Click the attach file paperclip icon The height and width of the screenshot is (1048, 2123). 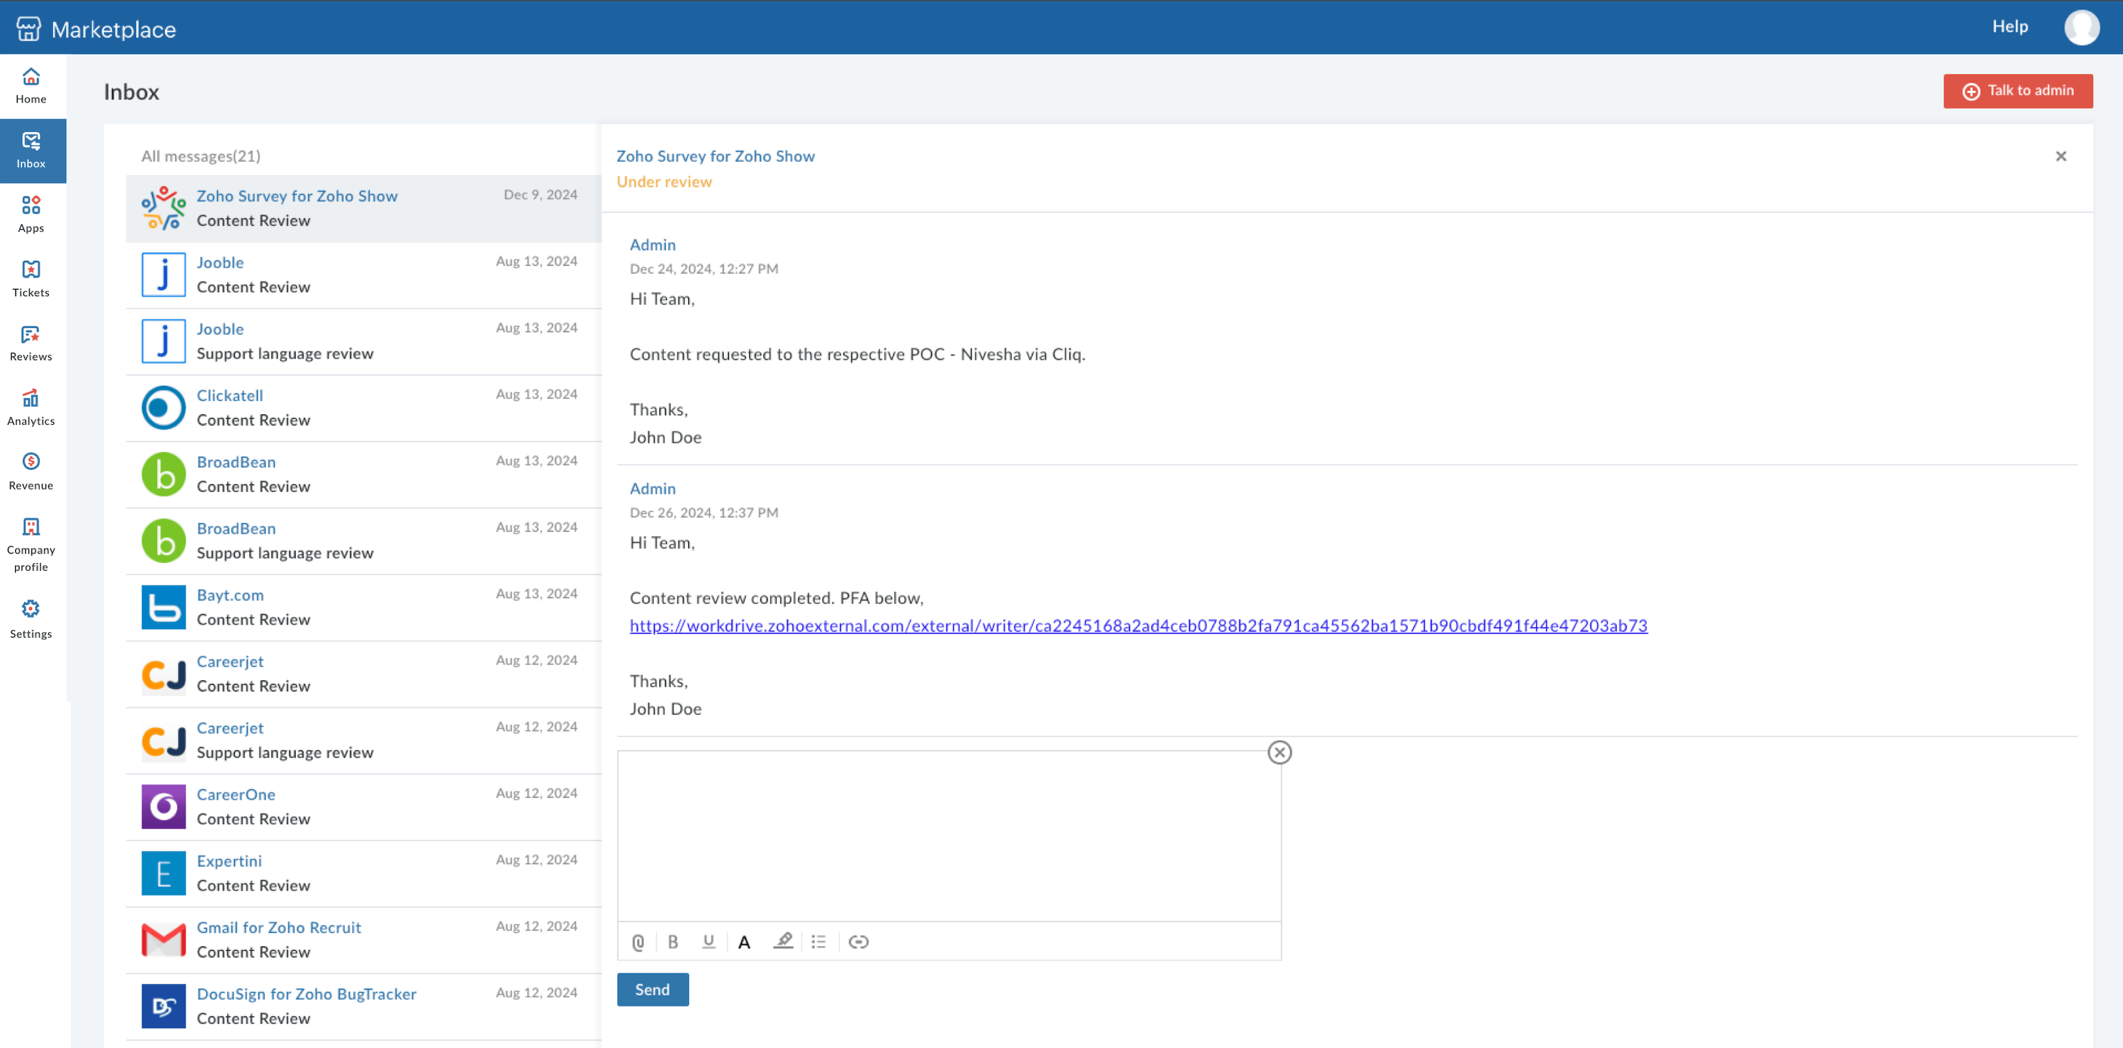(638, 941)
